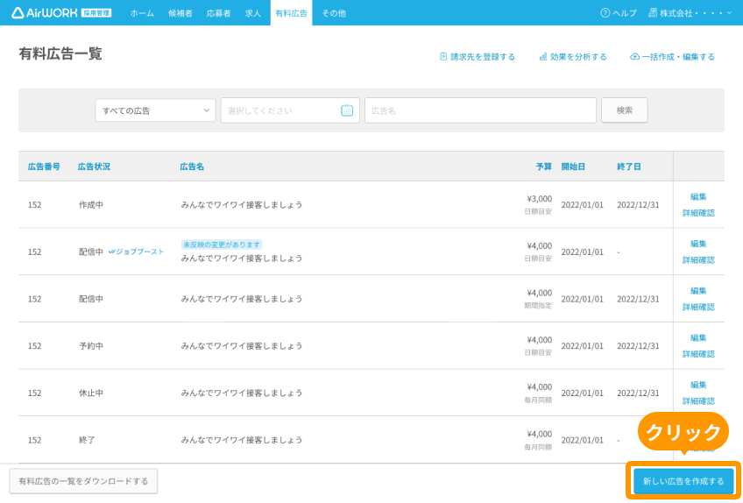The height and width of the screenshot is (503, 743).
Task: Select the 休止中 status cell
Action: click(91, 393)
